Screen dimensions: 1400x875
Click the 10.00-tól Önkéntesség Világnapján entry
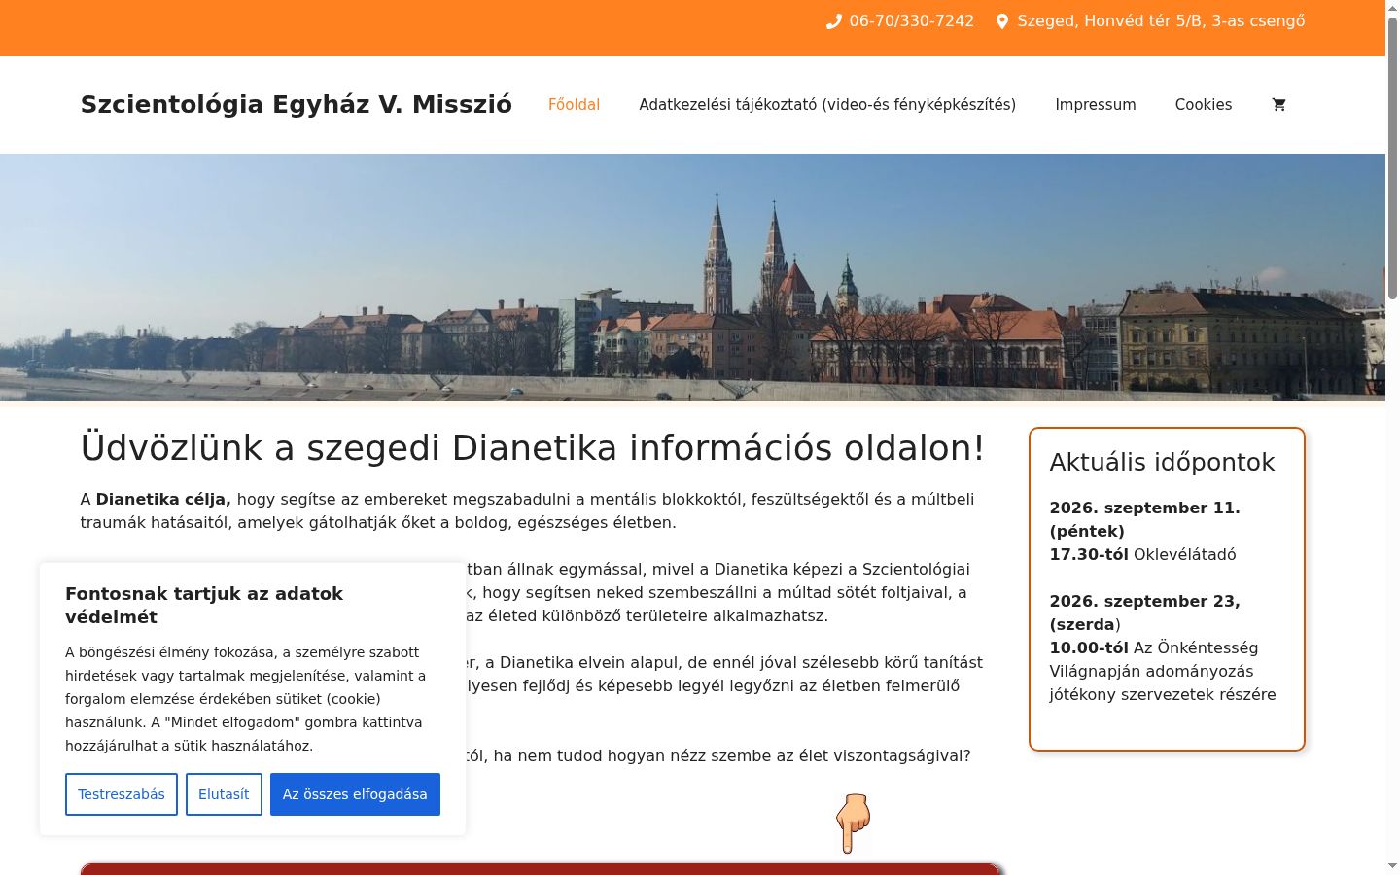pyautogui.click(x=1163, y=672)
